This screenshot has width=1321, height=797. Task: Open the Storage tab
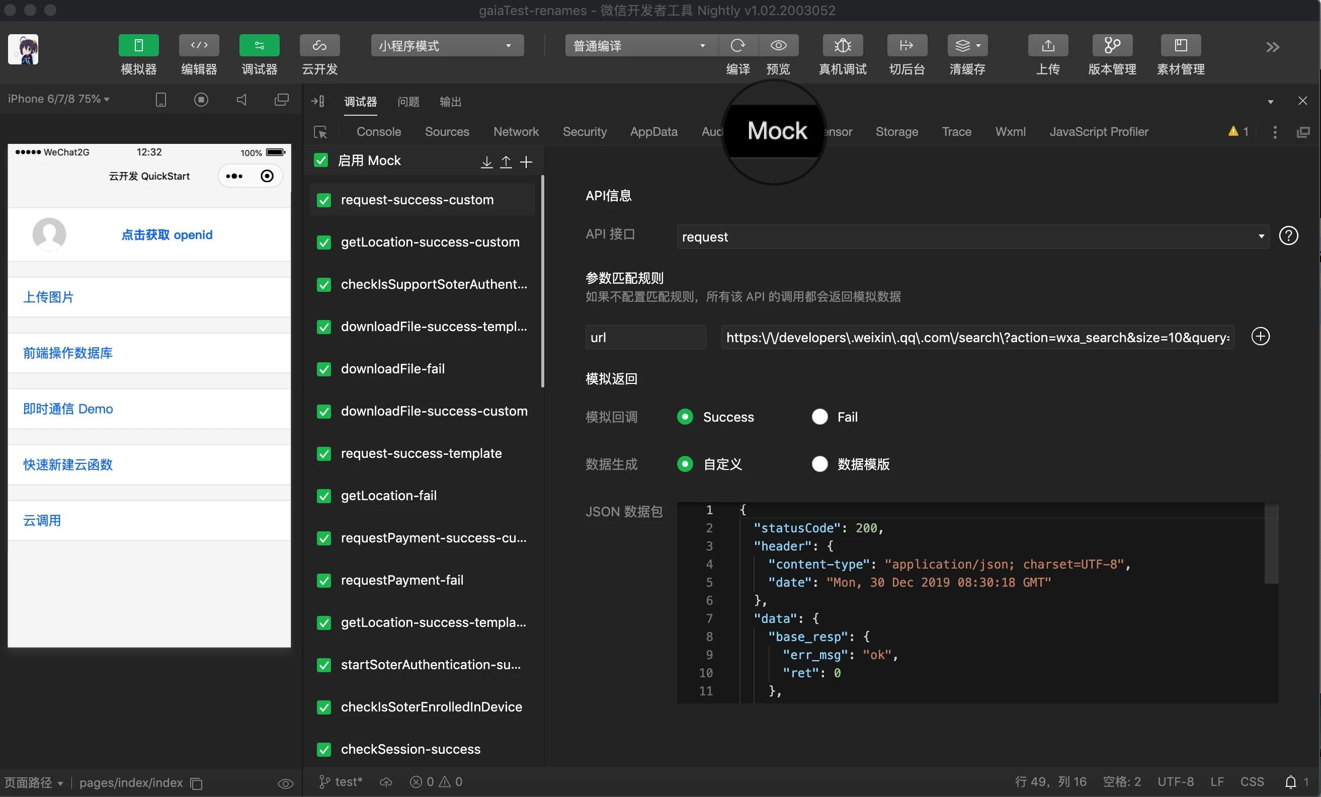point(896,131)
